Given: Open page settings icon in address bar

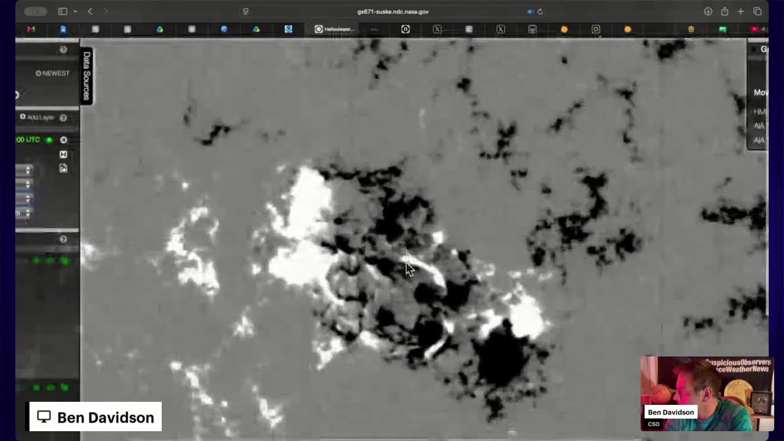Looking at the screenshot, I should pyautogui.click(x=246, y=12).
